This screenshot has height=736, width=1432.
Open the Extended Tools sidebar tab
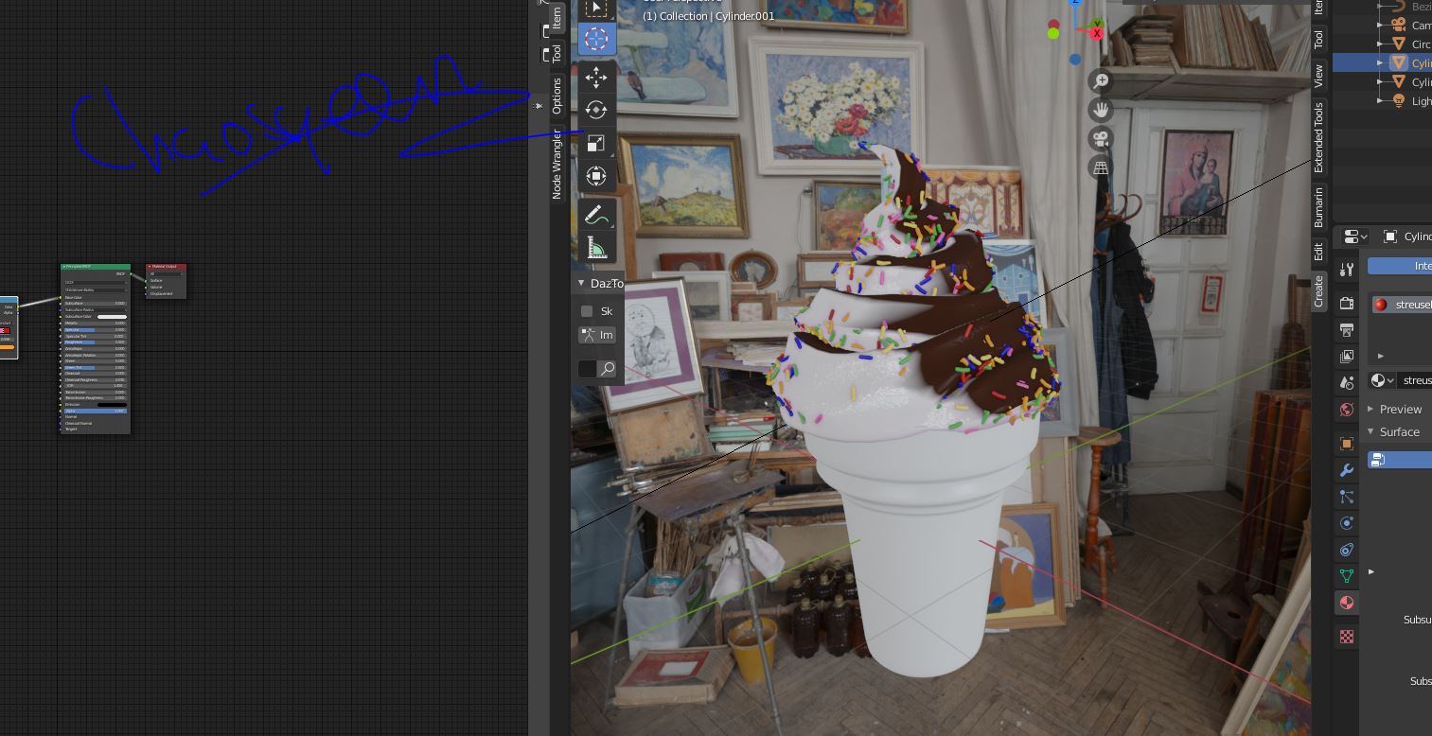(x=1318, y=137)
